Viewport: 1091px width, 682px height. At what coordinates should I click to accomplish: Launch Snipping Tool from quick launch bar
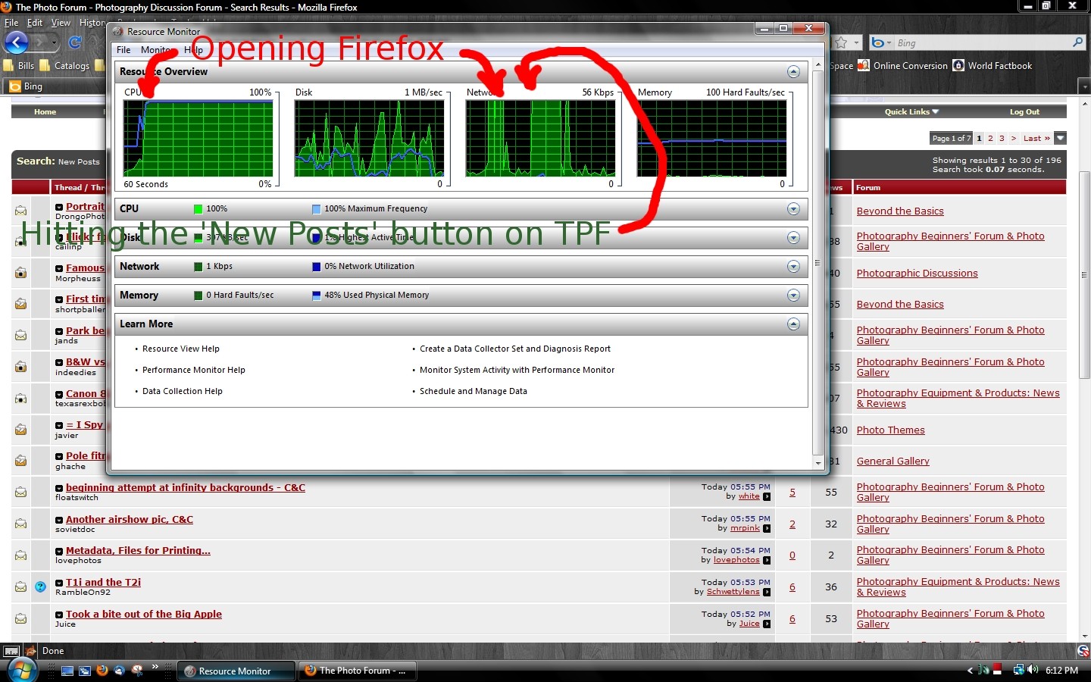coord(137,671)
